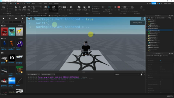174x98 pixels.
Task: Switch to Toolbox Inventory grid tab
Action: point(10,19)
